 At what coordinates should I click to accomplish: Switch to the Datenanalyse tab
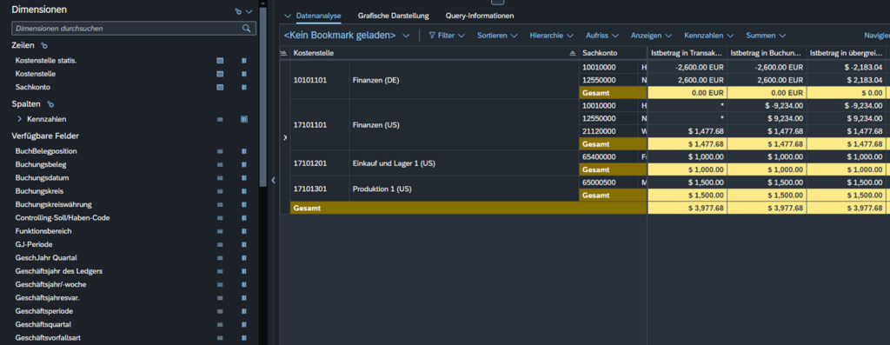(318, 16)
